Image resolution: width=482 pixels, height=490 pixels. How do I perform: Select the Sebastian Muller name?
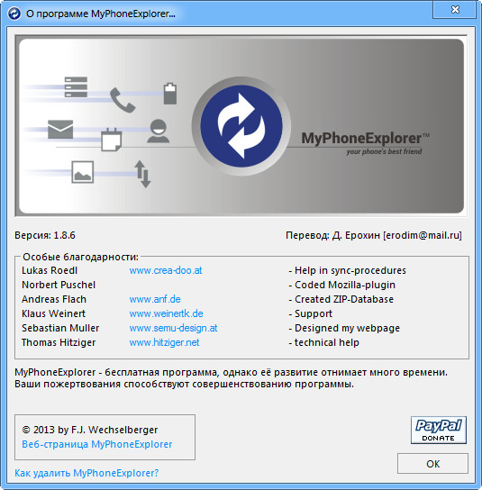click(x=60, y=328)
